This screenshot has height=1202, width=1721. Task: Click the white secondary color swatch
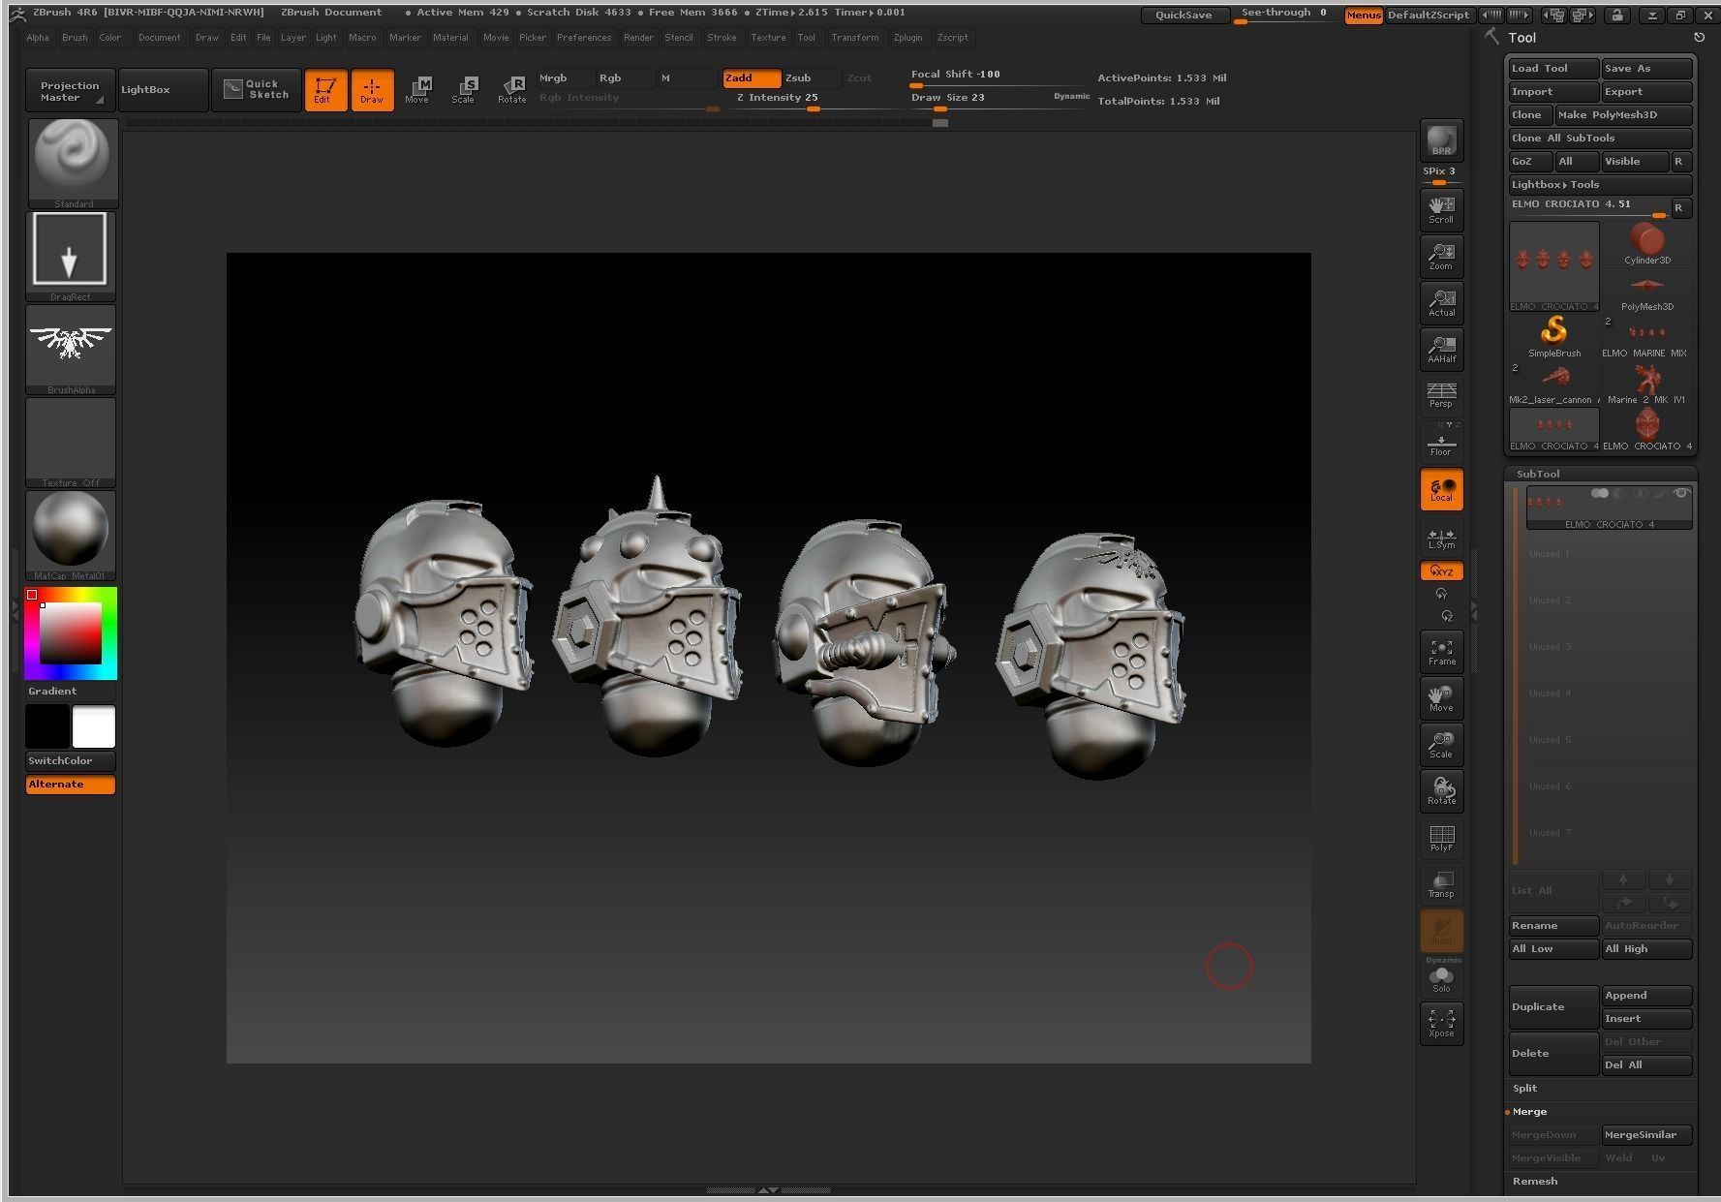[x=94, y=726]
